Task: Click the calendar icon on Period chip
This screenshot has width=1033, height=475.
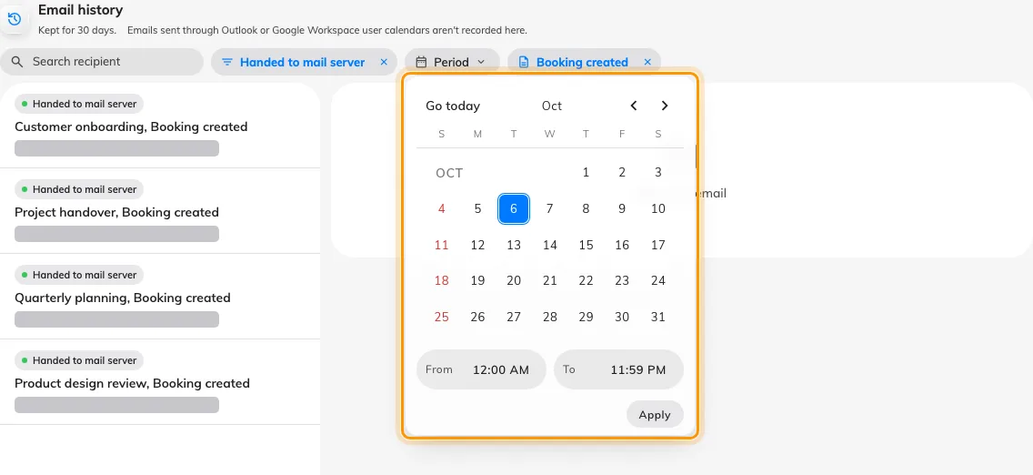Action: coord(422,62)
